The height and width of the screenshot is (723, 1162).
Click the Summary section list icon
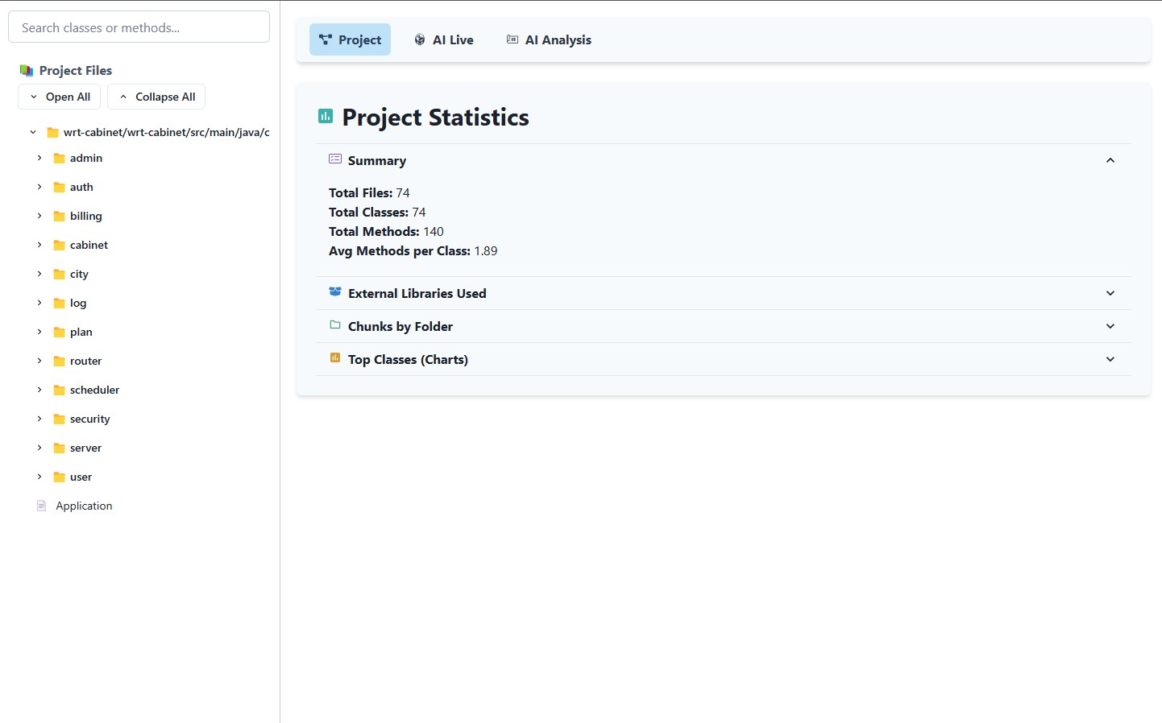335,159
